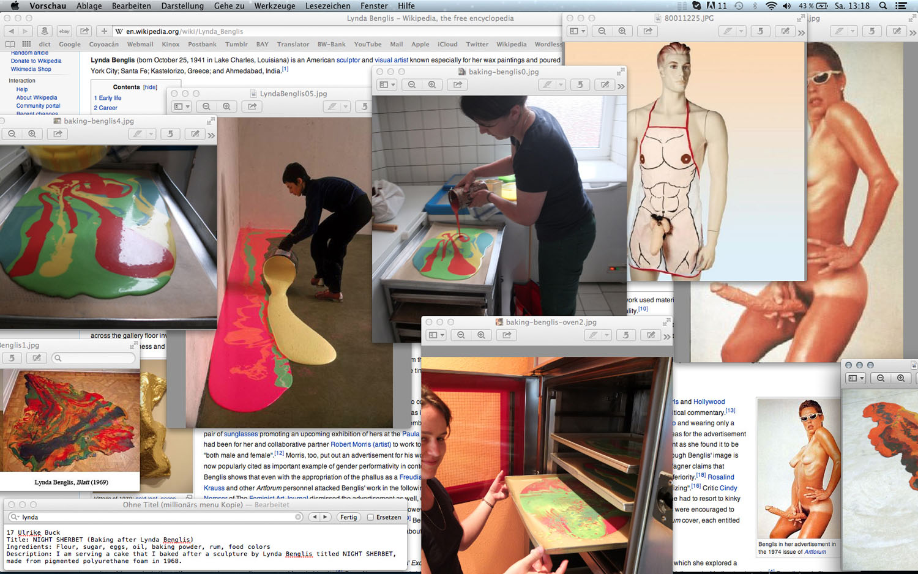Zoom out in baking-benglis0.jpg window
The width and height of the screenshot is (918, 574).
tap(412, 85)
